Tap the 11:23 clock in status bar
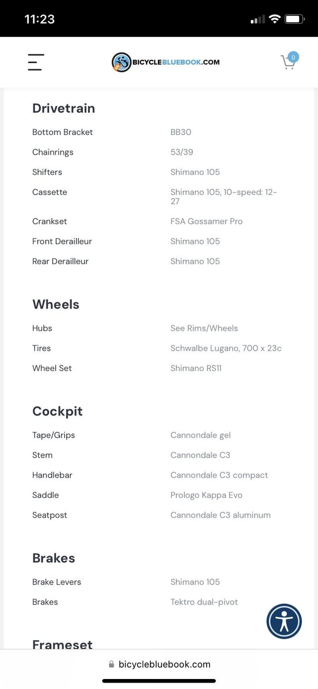Image resolution: width=318 pixels, height=689 pixels. [x=39, y=19]
